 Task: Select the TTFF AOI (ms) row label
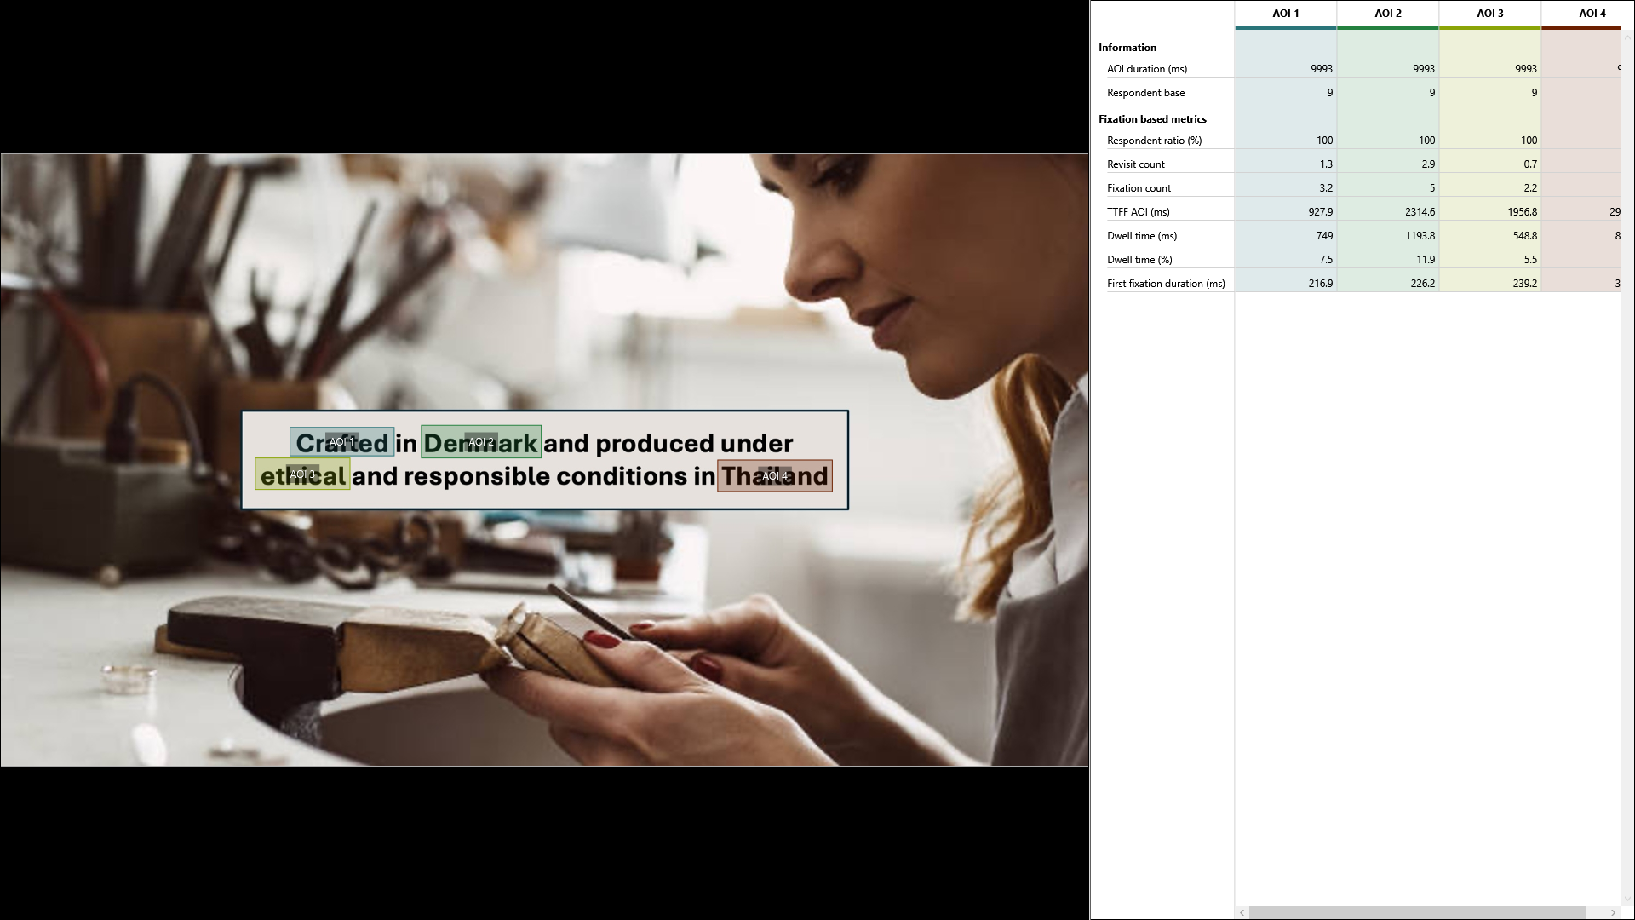[1139, 212]
